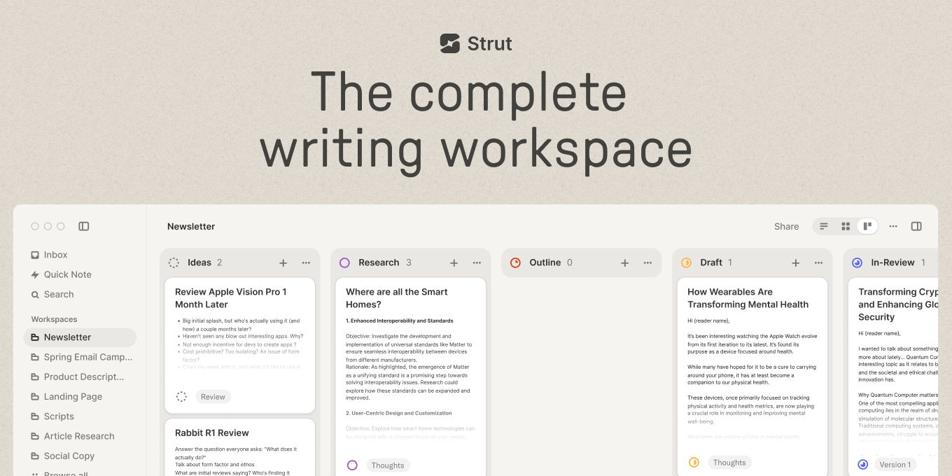Open the Ideas column options menu
This screenshot has width=952, height=476.
tap(306, 263)
